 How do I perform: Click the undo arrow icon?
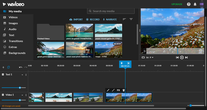[20, 67]
